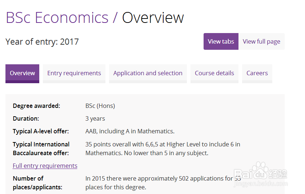The image size is (305, 194).
Task: Click the BSc (Hons) value
Action: click(x=100, y=106)
